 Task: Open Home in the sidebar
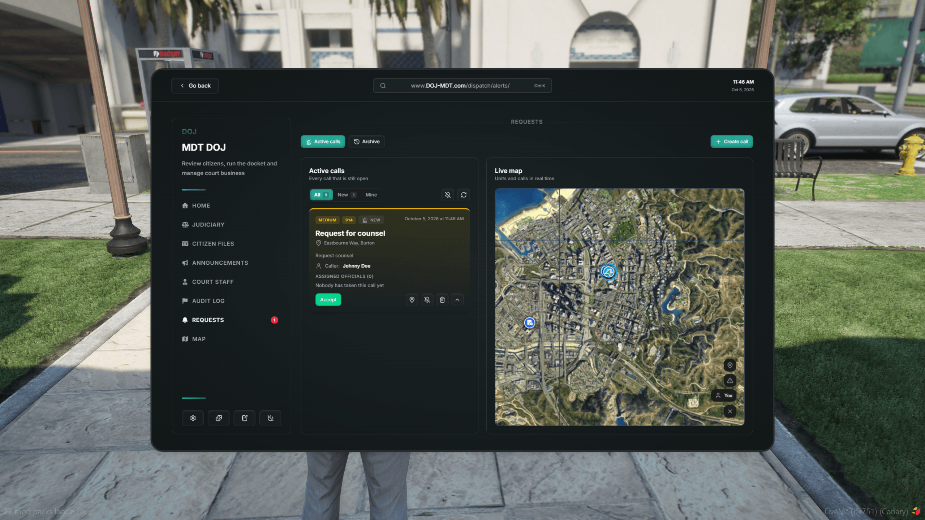(x=196, y=205)
